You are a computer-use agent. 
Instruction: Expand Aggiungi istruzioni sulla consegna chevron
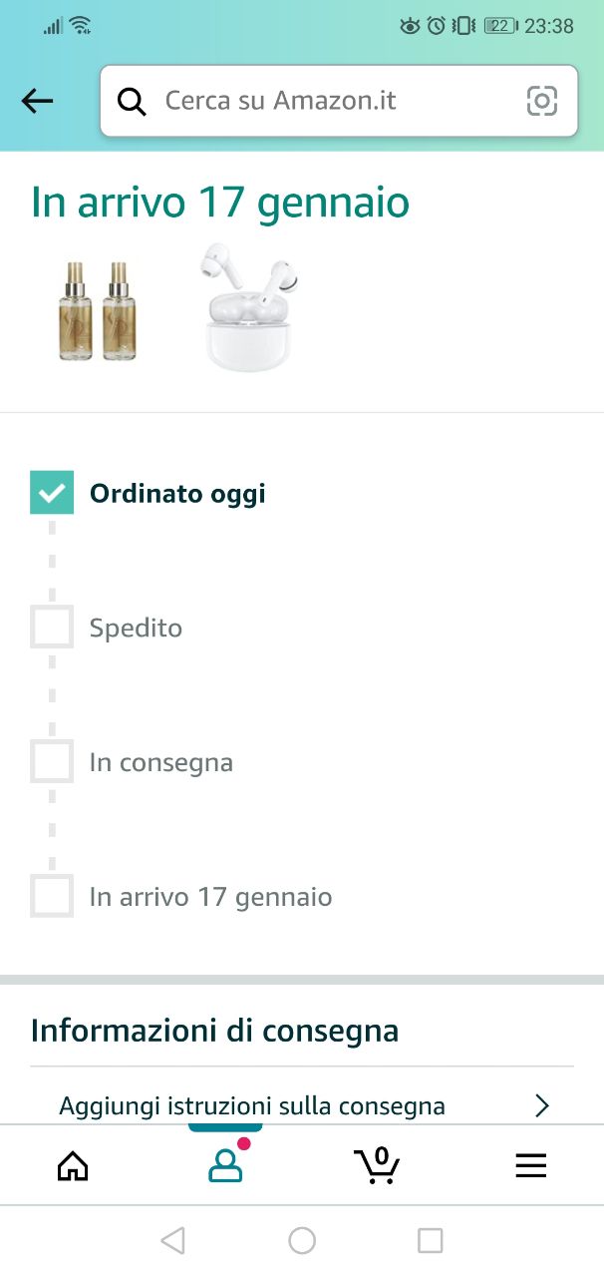coord(542,1105)
